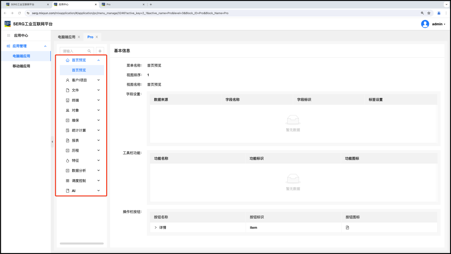Click the horizontal scrollbar under menu tree

tap(82, 244)
